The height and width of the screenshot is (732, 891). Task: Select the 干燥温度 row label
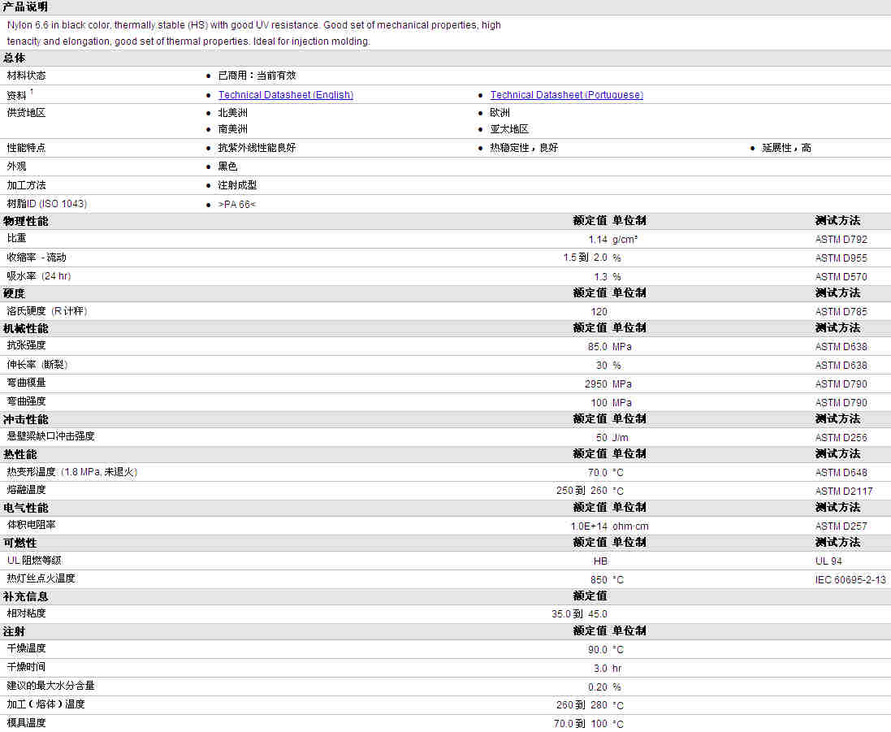pyautogui.click(x=26, y=648)
